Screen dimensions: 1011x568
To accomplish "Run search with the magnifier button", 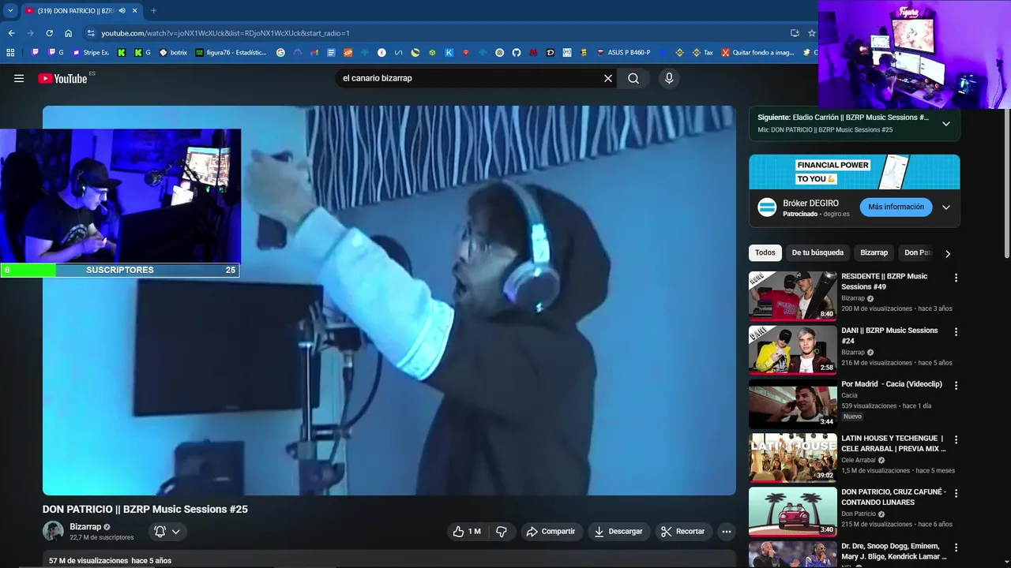I will pyautogui.click(x=633, y=78).
